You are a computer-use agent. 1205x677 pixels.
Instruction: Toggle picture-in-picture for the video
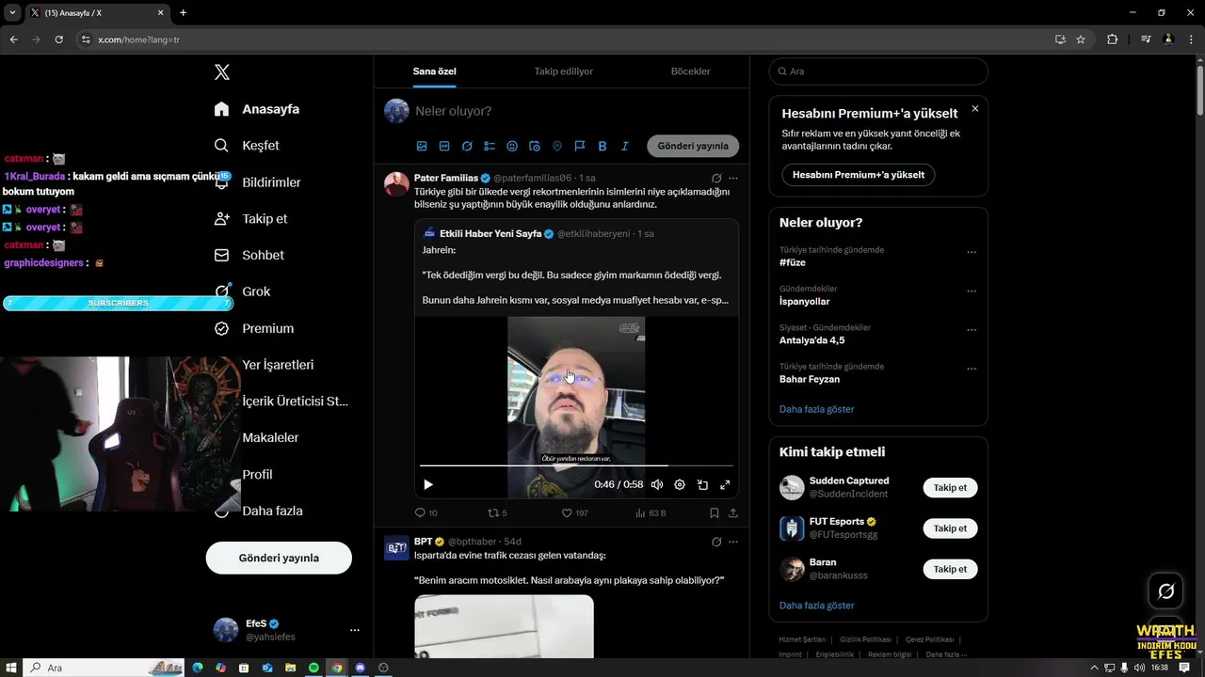click(x=702, y=484)
